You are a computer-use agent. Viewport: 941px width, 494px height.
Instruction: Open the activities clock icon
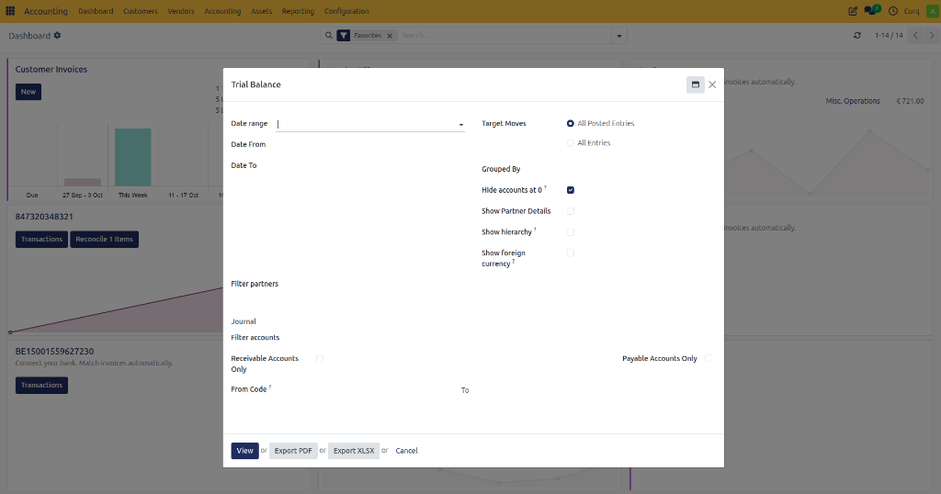pos(893,11)
